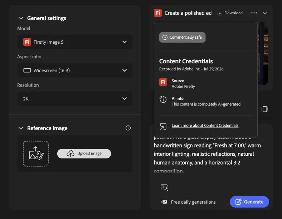The width and height of the screenshot is (282, 219).
Task: Click the 'Free daily generations' label
Action: [x=193, y=202]
